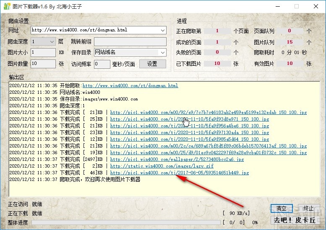This screenshot has width=326, height=230.
Task: Click the 网站域名:win4000 log line
Action: click(55, 92)
